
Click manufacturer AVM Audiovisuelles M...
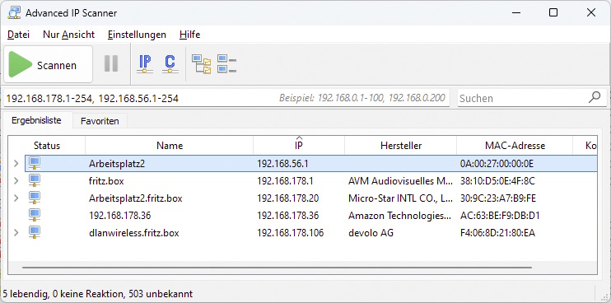(401, 181)
